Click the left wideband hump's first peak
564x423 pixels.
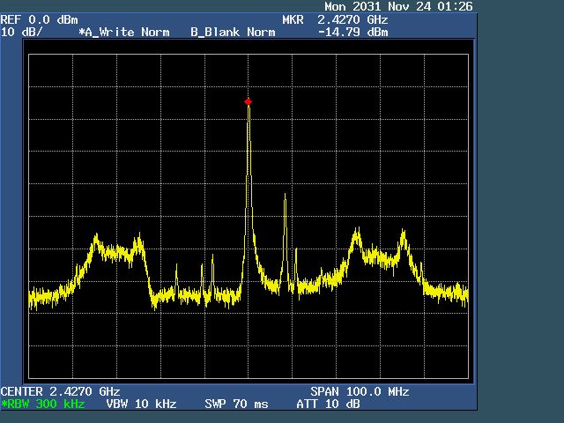(x=96, y=237)
